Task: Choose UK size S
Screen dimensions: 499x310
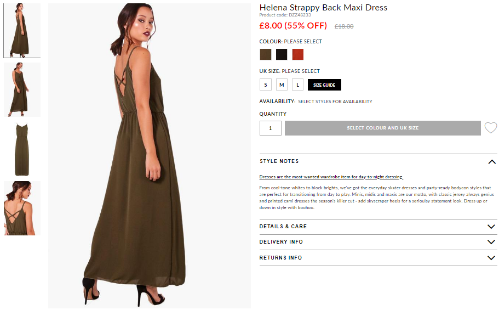Action: [x=266, y=85]
